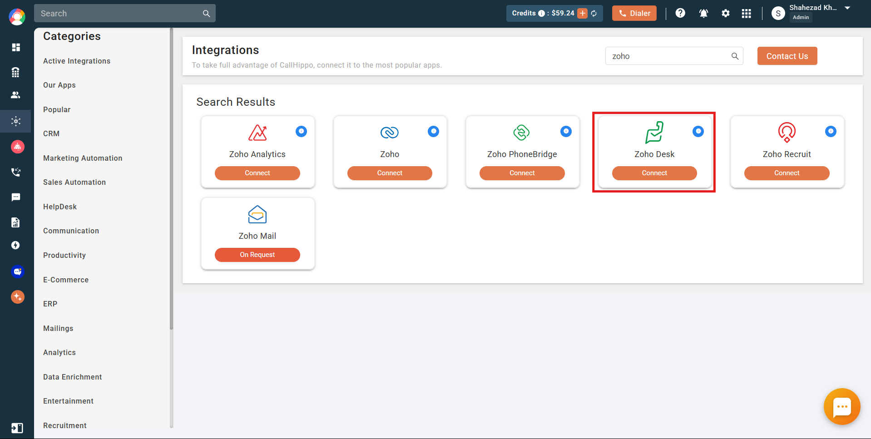Select Recruitment category
The image size is (871, 439).
tap(65, 425)
